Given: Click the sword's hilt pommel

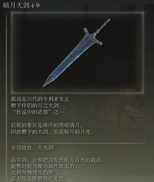Looking at the screenshot, I should pyautogui.click(x=109, y=20).
